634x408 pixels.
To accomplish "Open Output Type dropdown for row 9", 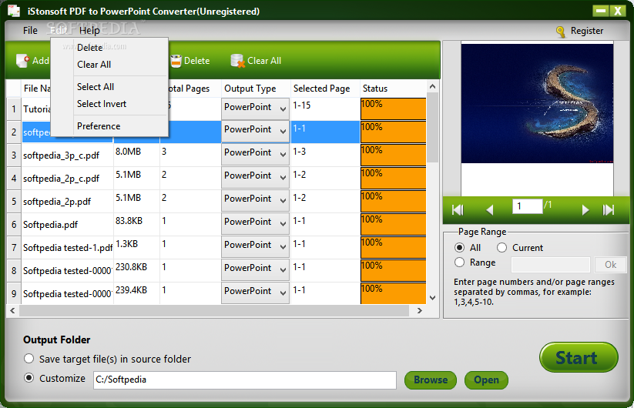I will 255,292.
